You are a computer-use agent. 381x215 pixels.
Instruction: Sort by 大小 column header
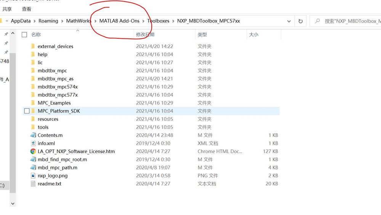[x=254, y=35]
